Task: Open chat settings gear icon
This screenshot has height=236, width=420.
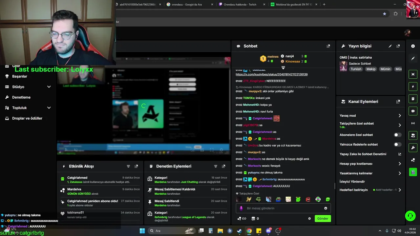Action: [309, 219]
